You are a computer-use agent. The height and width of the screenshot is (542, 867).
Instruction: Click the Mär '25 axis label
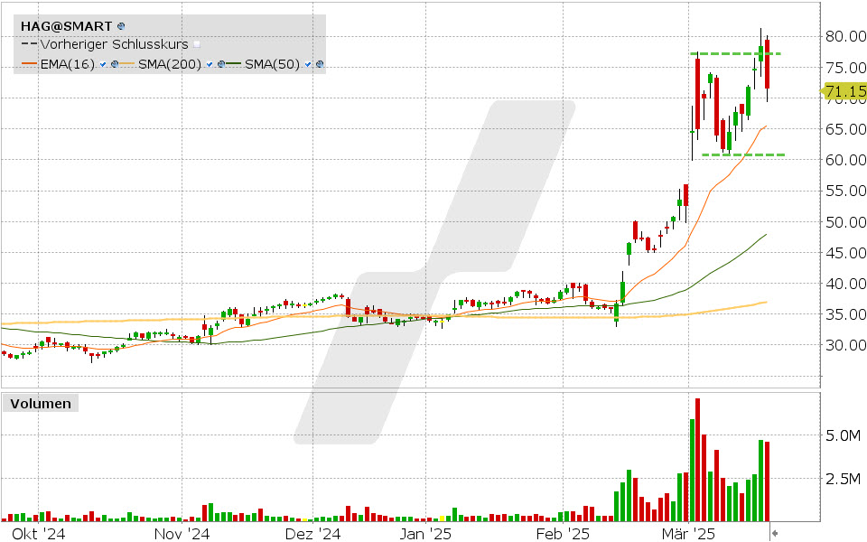coord(688,534)
